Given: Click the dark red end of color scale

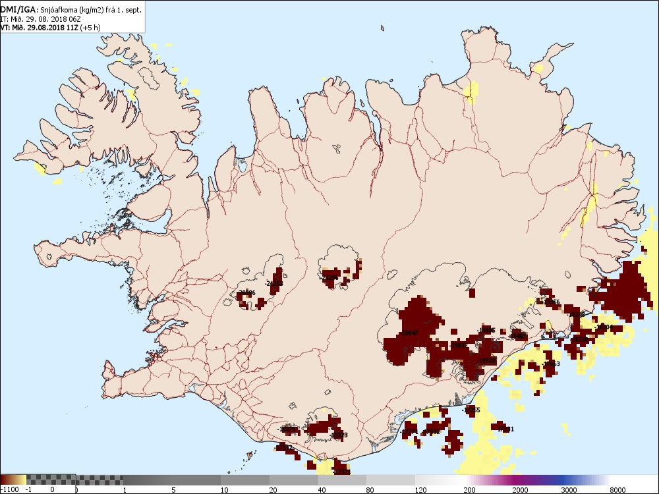Looking at the screenshot, I should coord(4,480).
